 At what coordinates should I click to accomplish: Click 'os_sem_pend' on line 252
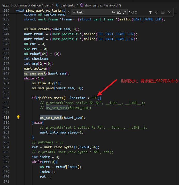[43, 88]
